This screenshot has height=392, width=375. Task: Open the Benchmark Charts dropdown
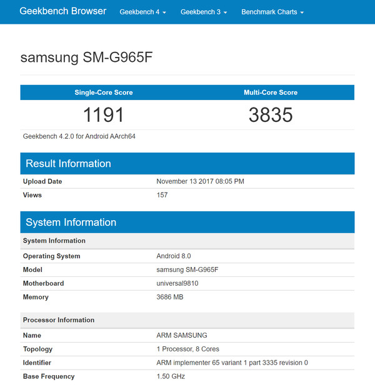pos(272,12)
